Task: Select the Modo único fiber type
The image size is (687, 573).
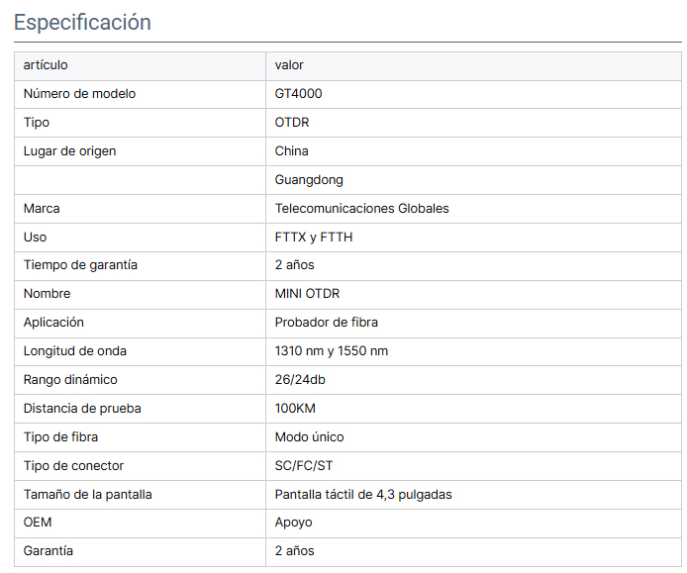Action: pos(309,437)
